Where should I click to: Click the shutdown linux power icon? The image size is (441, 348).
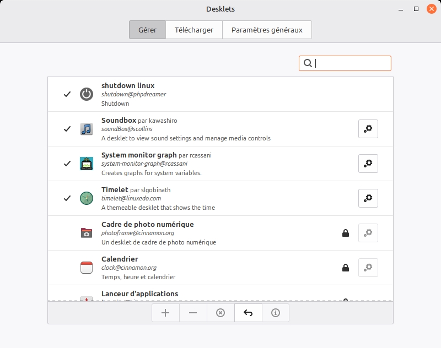click(x=87, y=94)
